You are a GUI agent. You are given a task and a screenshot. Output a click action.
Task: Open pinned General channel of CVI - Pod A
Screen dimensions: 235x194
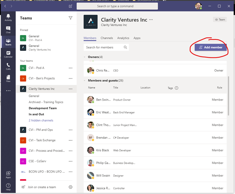[46, 38]
